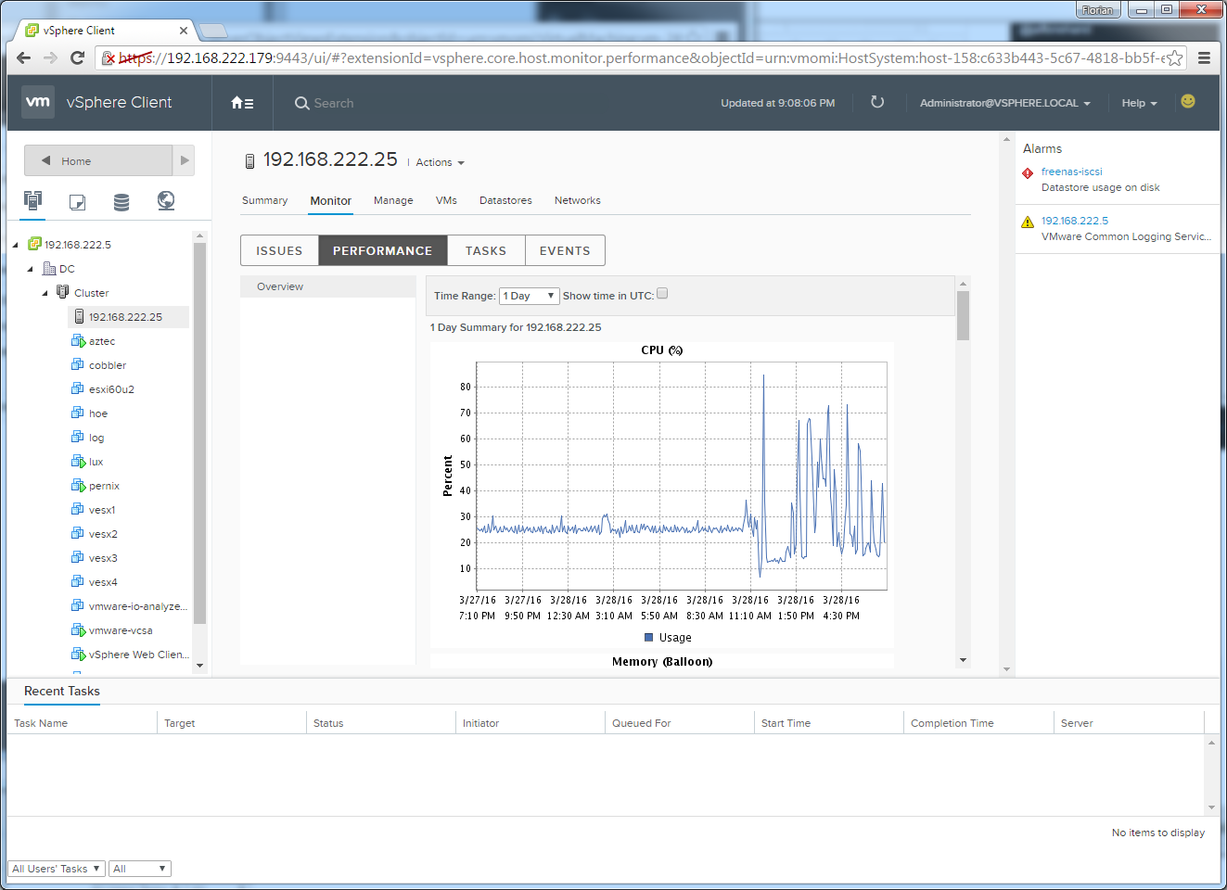Screen dimensions: 1227x890
Task: Click the Task Name column header
Action: click(41, 723)
